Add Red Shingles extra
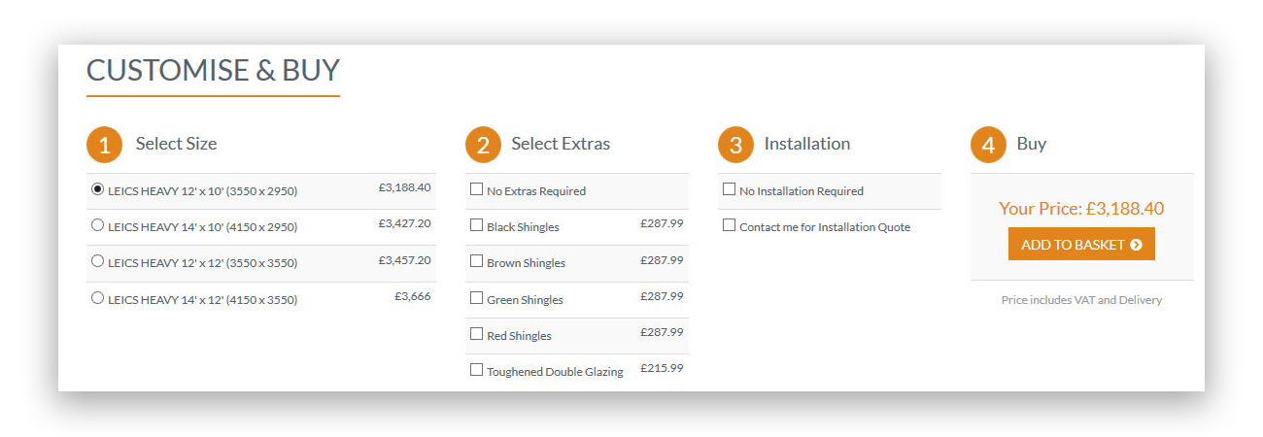 click(476, 334)
